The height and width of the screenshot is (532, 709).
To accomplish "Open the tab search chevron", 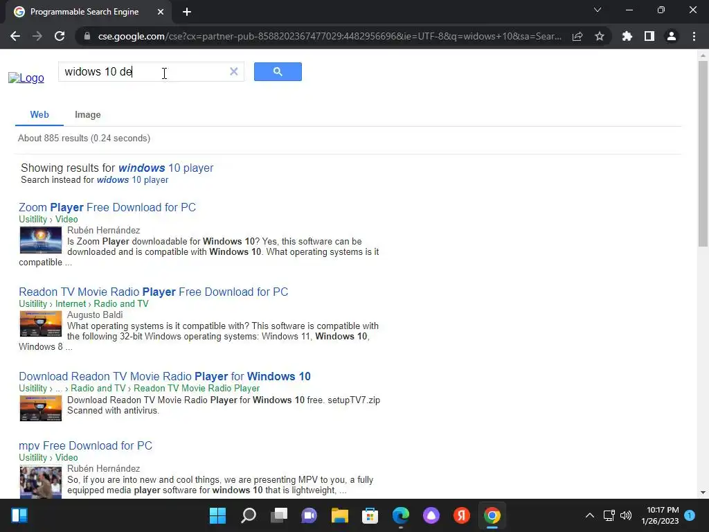I will (598, 10).
